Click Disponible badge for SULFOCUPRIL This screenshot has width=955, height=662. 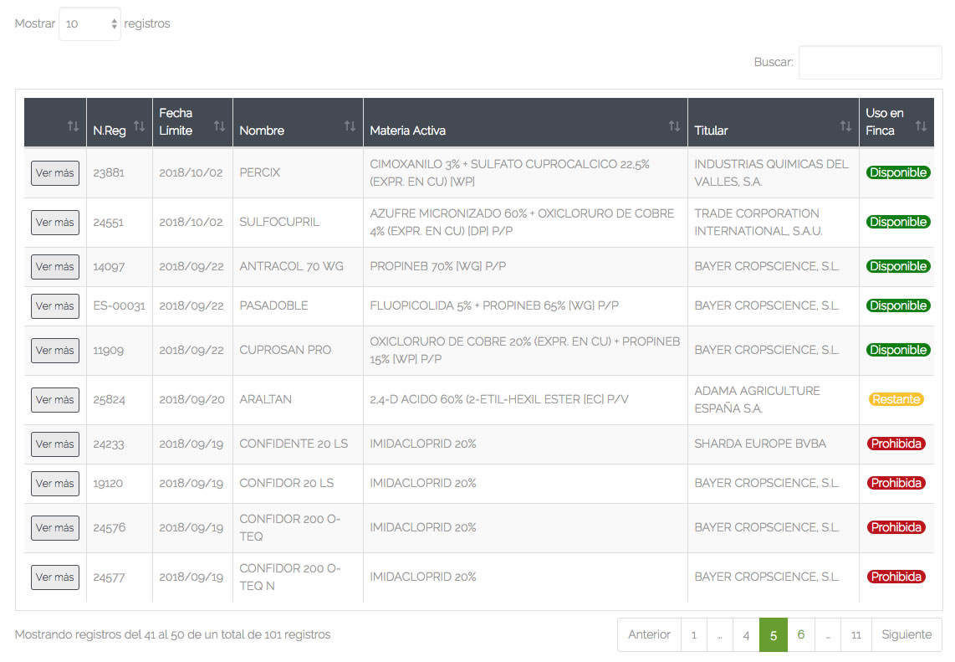(898, 222)
